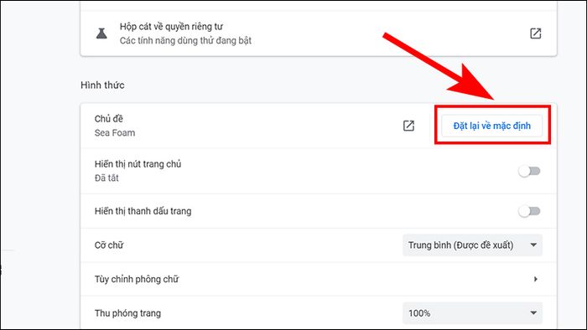This screenshot has height=330, width=587.
Task: Open the Cỡ chữ font size dropdown
Action: (x=472, y=245)
